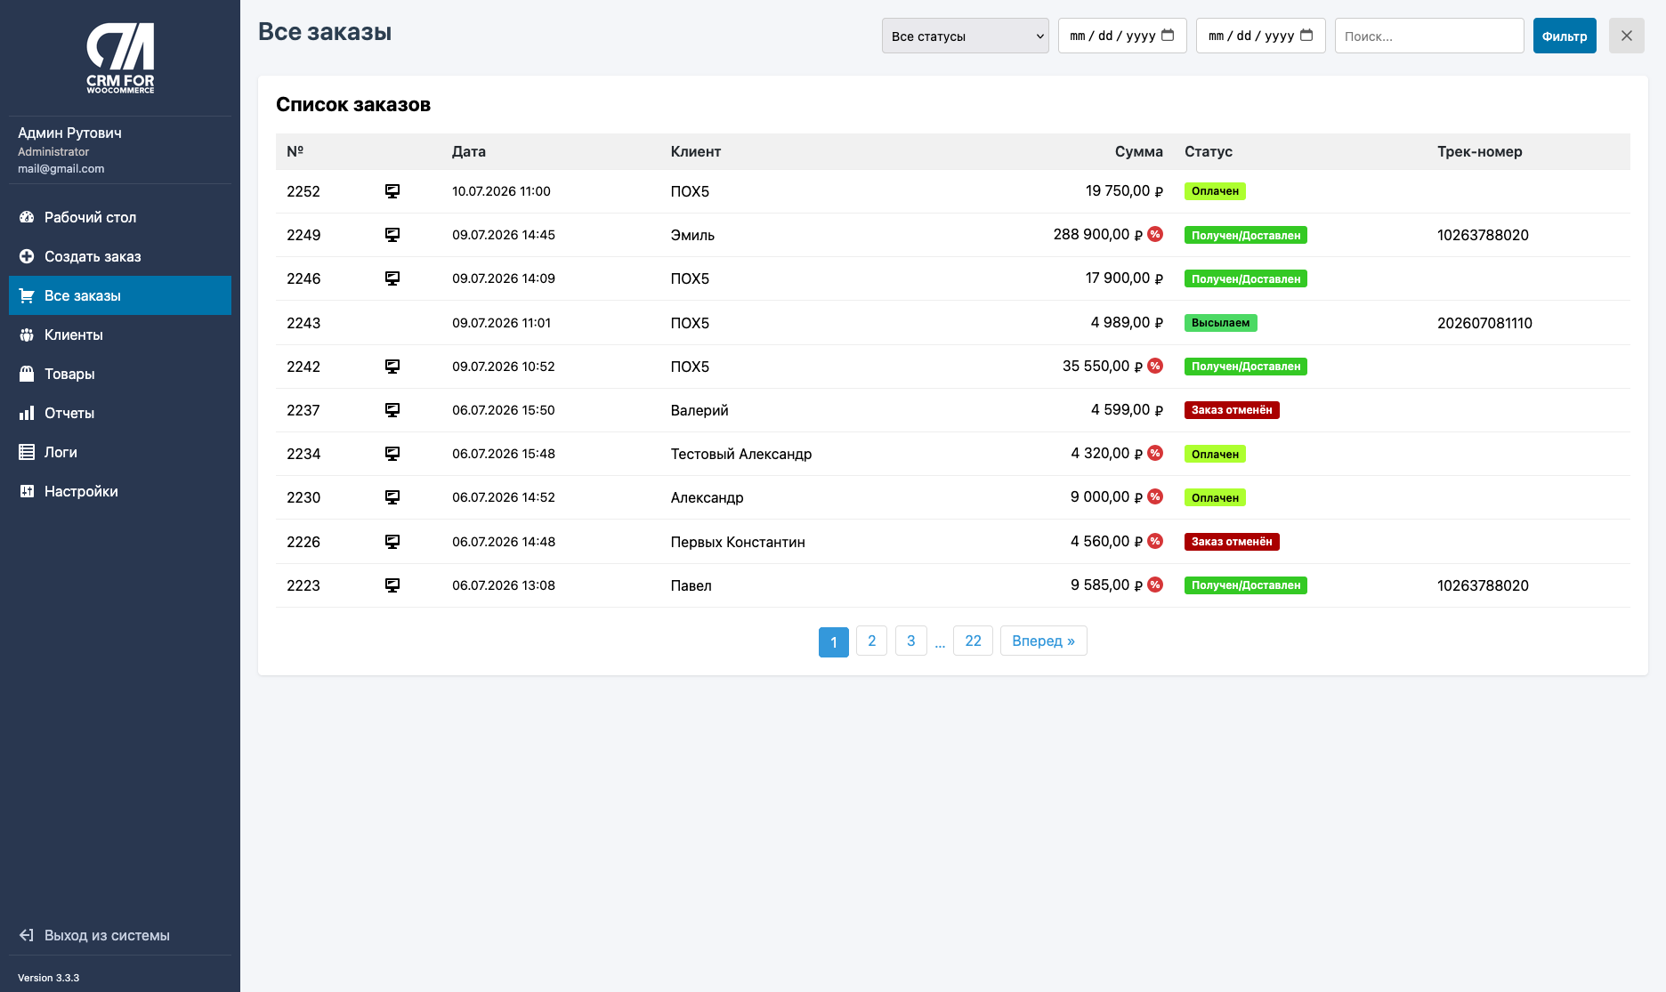Viewport: 1666px width, 992px height.
Task: Open the second date calendar picker icon
Action: point(1306,36)
